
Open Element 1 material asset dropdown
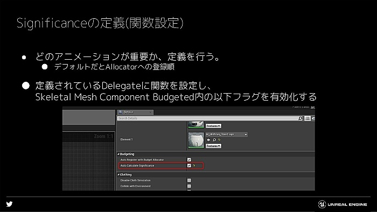(x=226, y=135)
